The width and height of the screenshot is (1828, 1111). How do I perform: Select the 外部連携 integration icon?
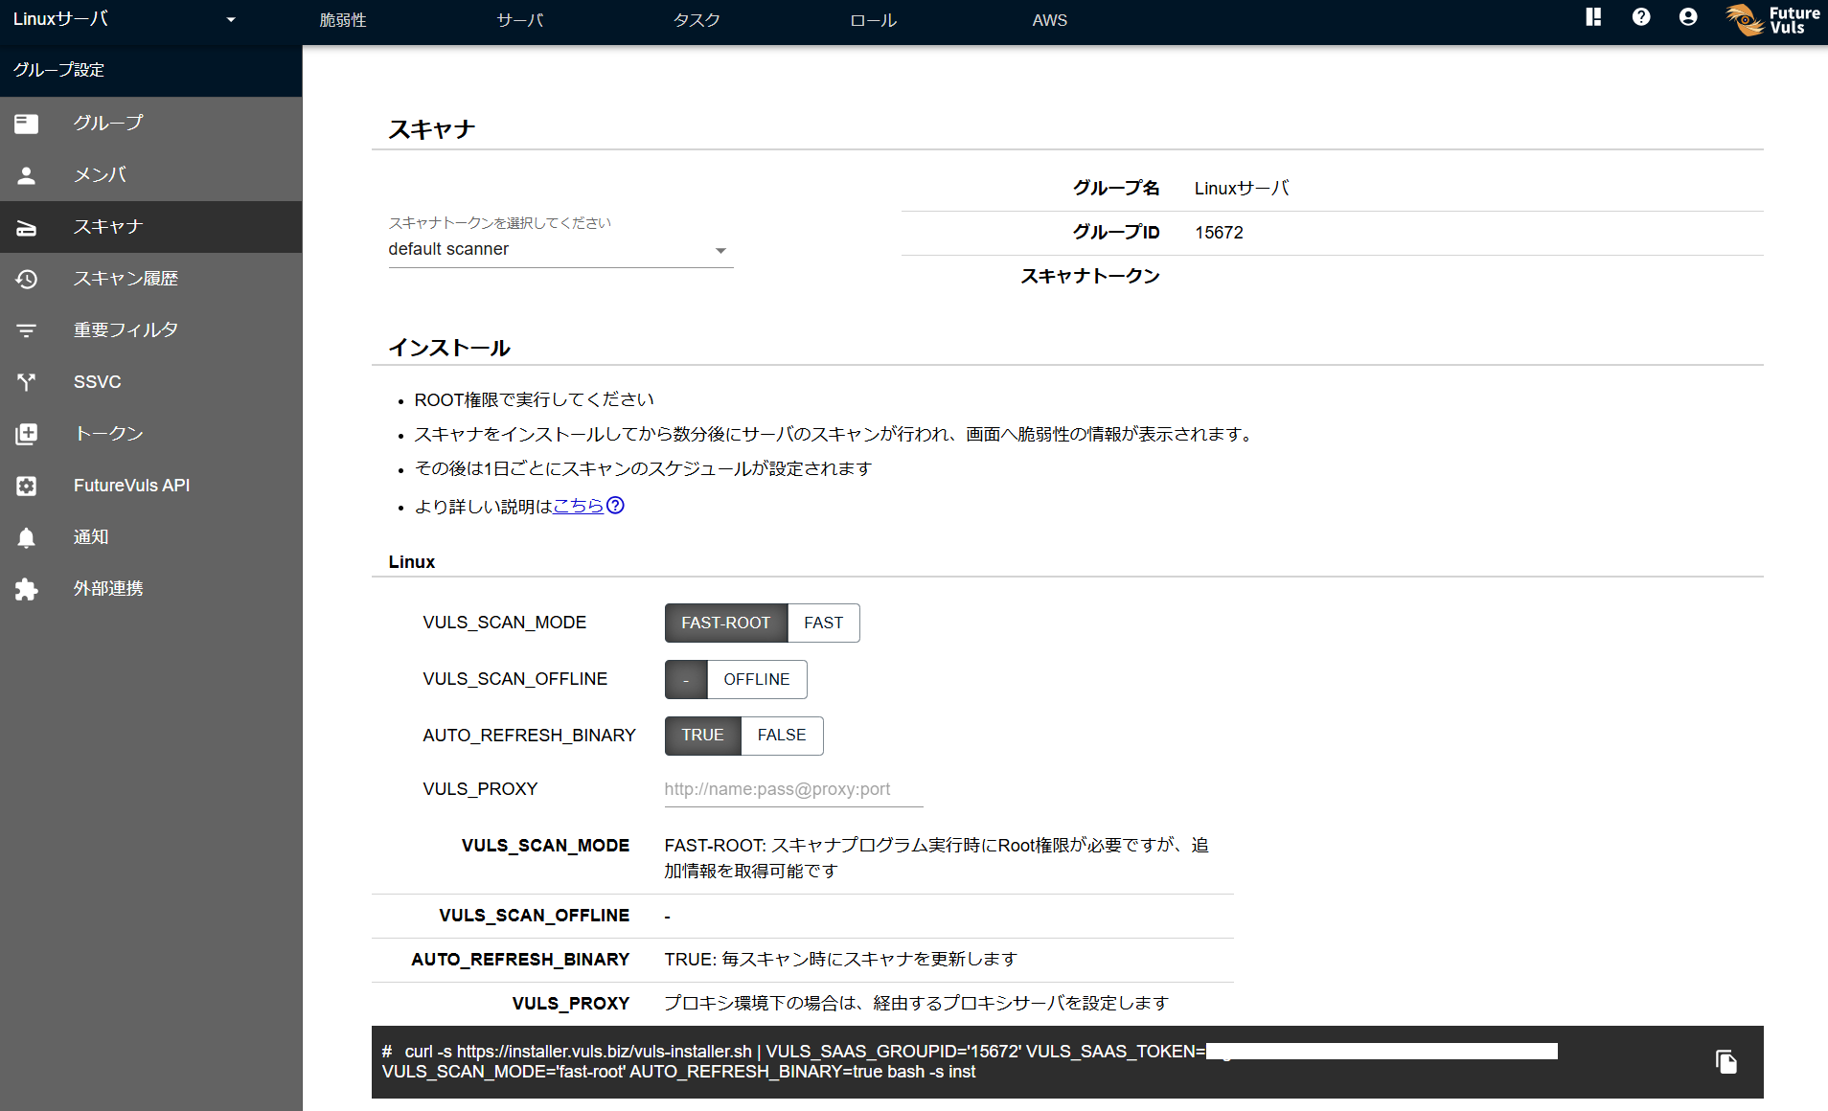26,589
